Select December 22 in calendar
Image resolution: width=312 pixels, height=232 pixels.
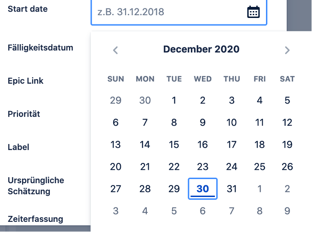pos(174,167)
